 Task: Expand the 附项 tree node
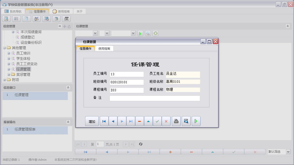pyautogui.click(x=5, y=80)
